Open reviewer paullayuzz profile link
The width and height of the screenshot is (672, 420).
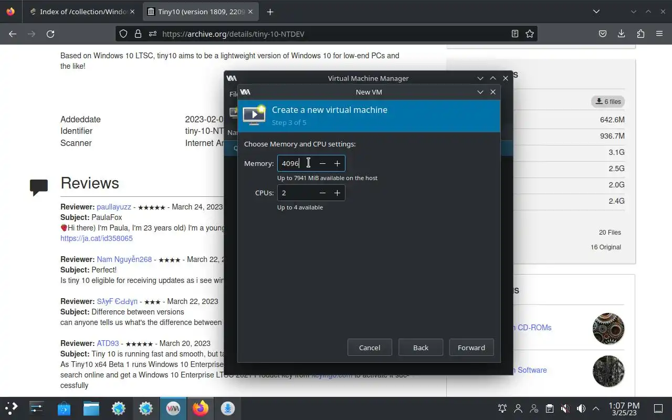pyautogui.click(x=114, y=207)
